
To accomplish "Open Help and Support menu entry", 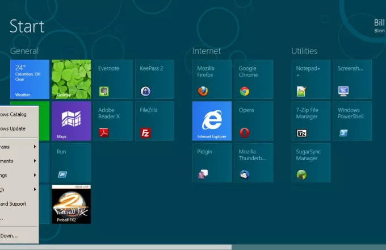I will 19,204.
